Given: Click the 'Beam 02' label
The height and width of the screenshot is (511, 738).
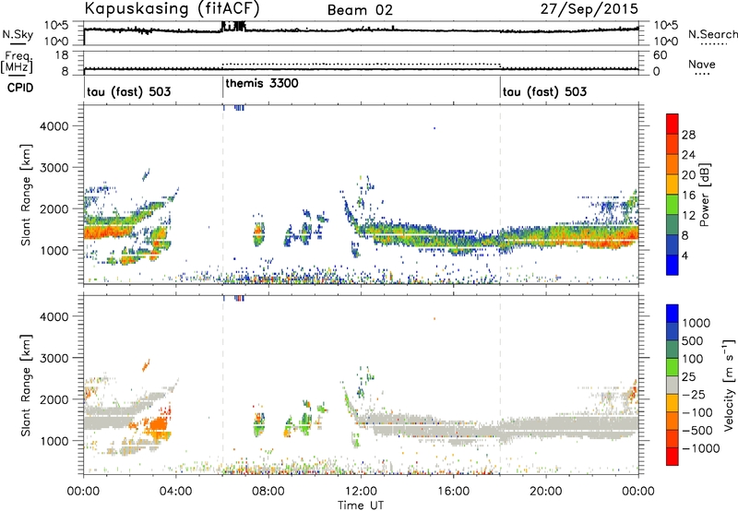Looking at the screenshot, I should pos(360,10).
